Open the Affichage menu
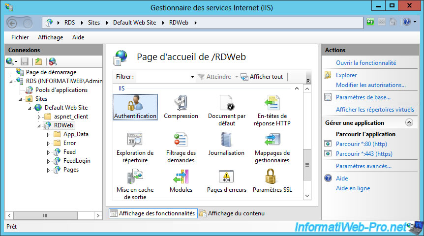The image size is (424, 236). click(50, 37)
